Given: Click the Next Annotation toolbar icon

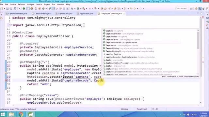Looking at the screenshot, I should [x=119, y=8].
